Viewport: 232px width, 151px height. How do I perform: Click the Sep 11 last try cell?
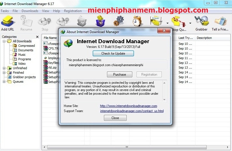click(185, 58)
